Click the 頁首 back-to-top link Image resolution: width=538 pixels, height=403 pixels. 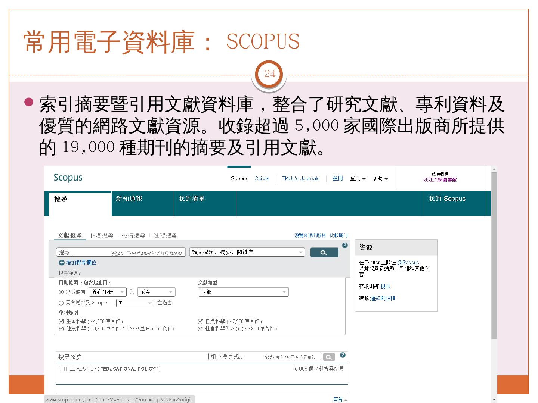(338, 400)
